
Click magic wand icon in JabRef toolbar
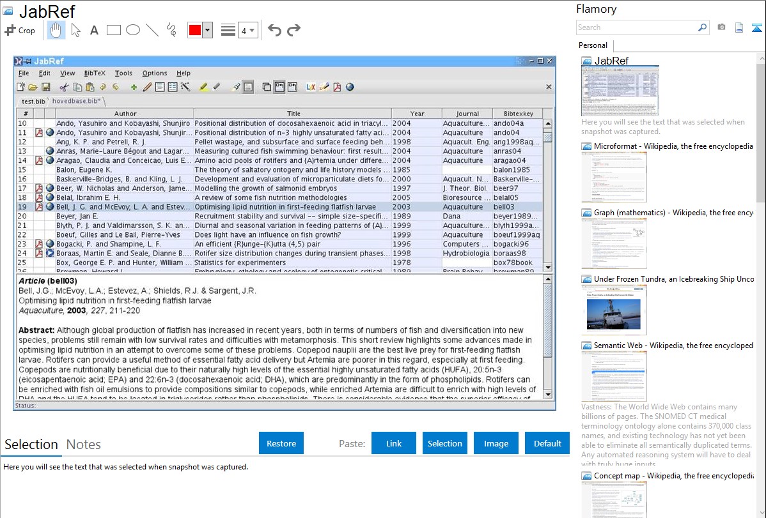[x=185, y=87]
